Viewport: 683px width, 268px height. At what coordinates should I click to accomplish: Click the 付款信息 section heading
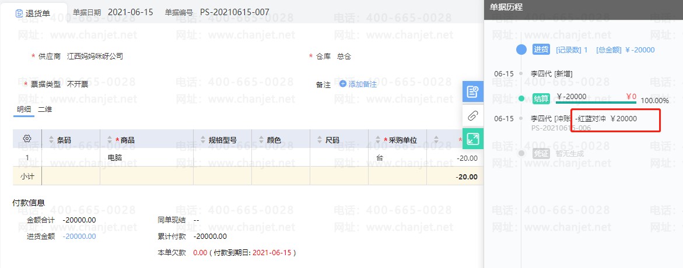pyautogui.click(x=29, y=203)
